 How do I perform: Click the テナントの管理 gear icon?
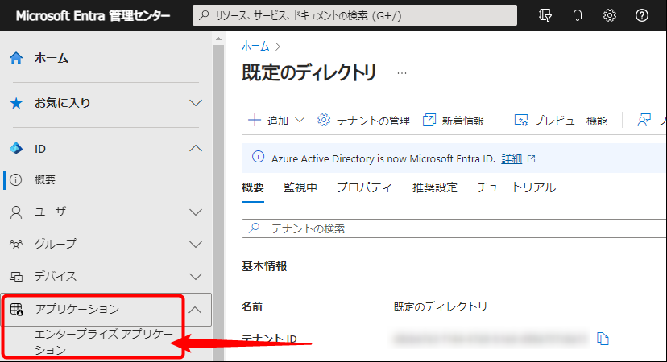(324, 120)
